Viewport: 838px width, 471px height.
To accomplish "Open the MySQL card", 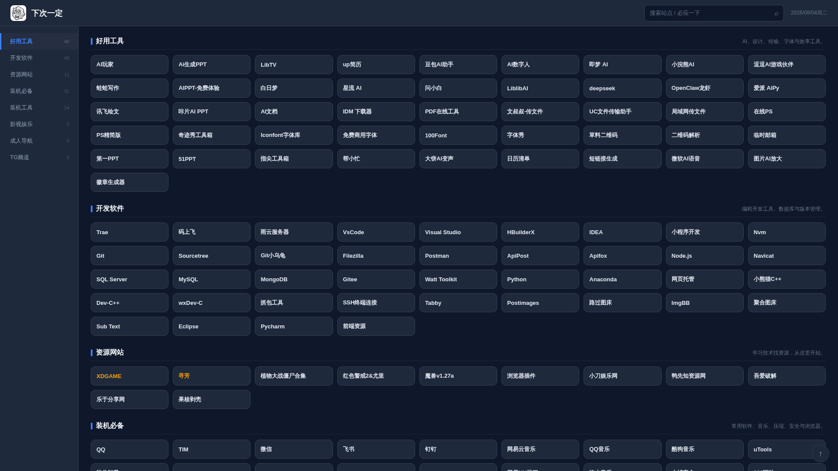I will tap(212, 279).
